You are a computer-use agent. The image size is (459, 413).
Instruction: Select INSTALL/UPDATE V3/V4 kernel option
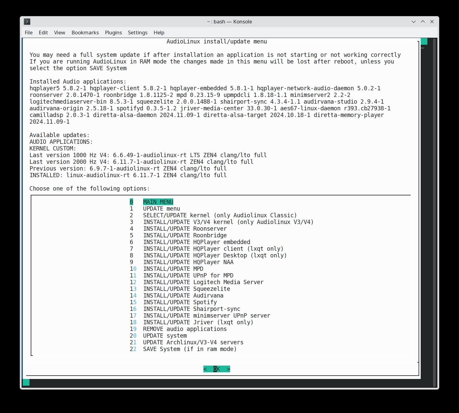pos(222,222)
